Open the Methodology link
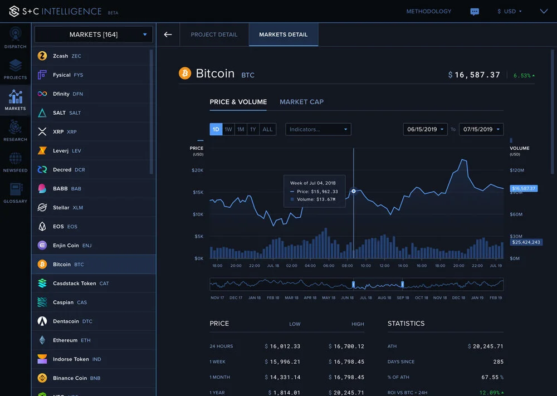Screen dimensions: 557x396 [429, 11]
